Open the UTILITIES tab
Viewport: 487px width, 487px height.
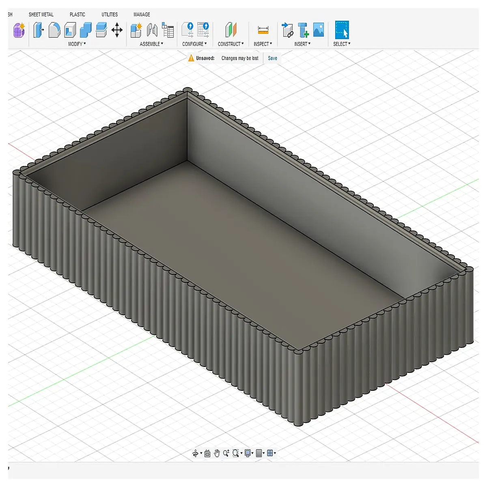pyautogui.click(x=110, y=14)
